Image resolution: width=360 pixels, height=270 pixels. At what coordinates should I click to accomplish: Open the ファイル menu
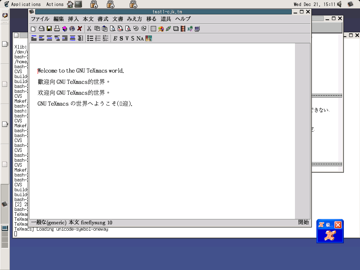click(40, 19)
